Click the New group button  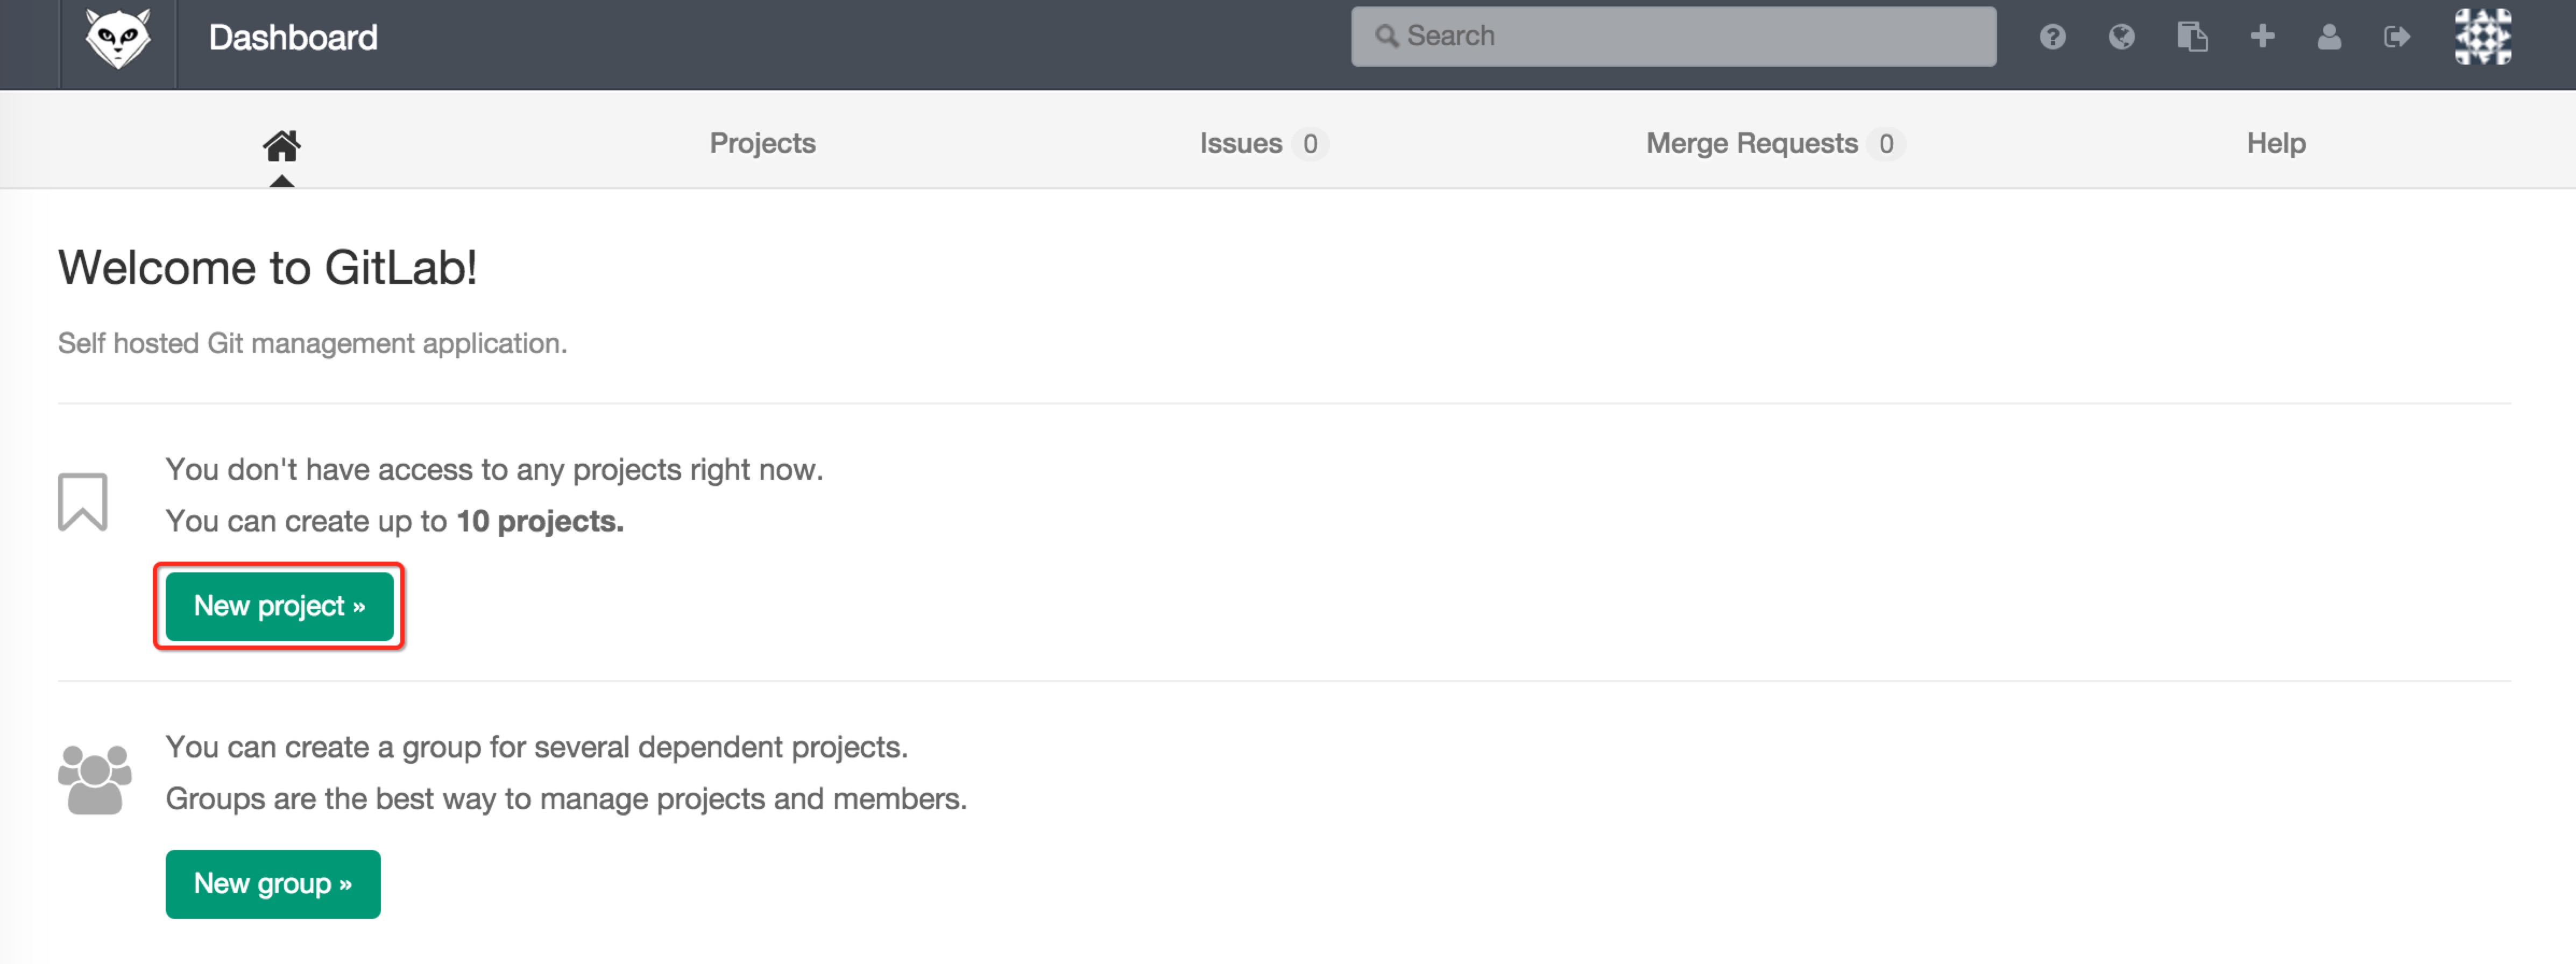(273, 884)
